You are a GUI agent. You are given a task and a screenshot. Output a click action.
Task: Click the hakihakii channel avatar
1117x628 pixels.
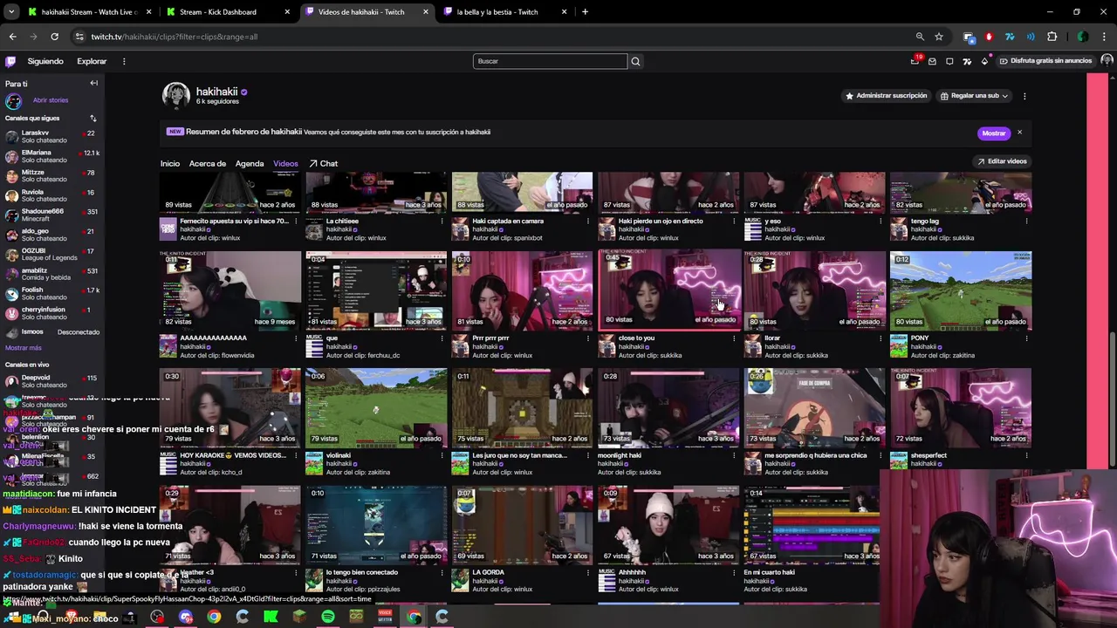coord(175,96)
